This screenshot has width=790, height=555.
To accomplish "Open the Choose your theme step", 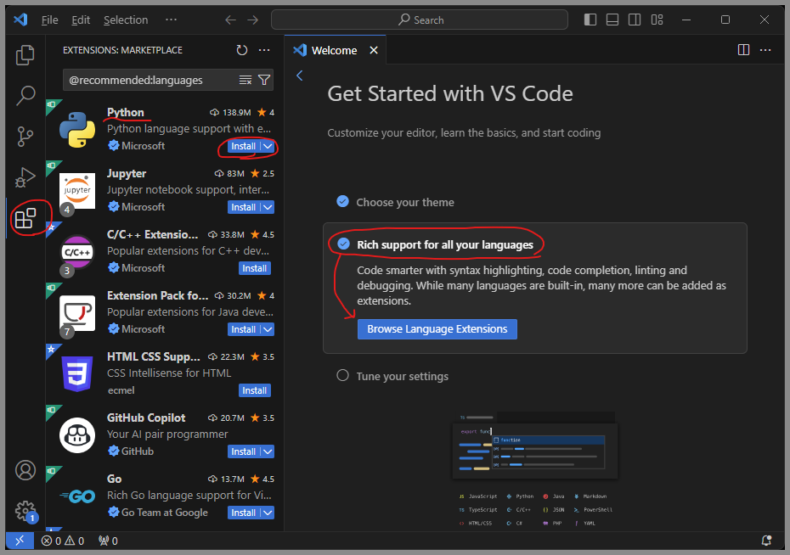I will [405, 202].
